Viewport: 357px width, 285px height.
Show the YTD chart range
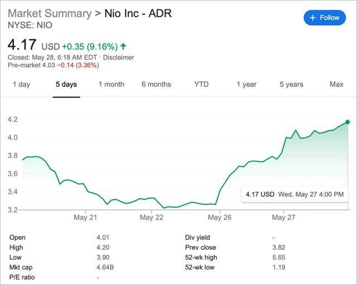point(201,84)
